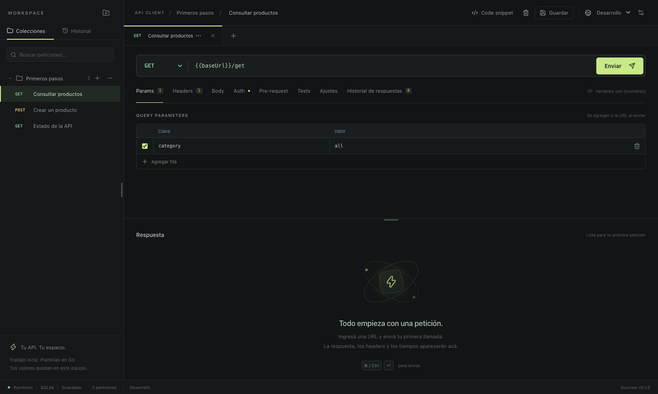
Task: Delete the current request with trash icon
Action: [526, 13]
